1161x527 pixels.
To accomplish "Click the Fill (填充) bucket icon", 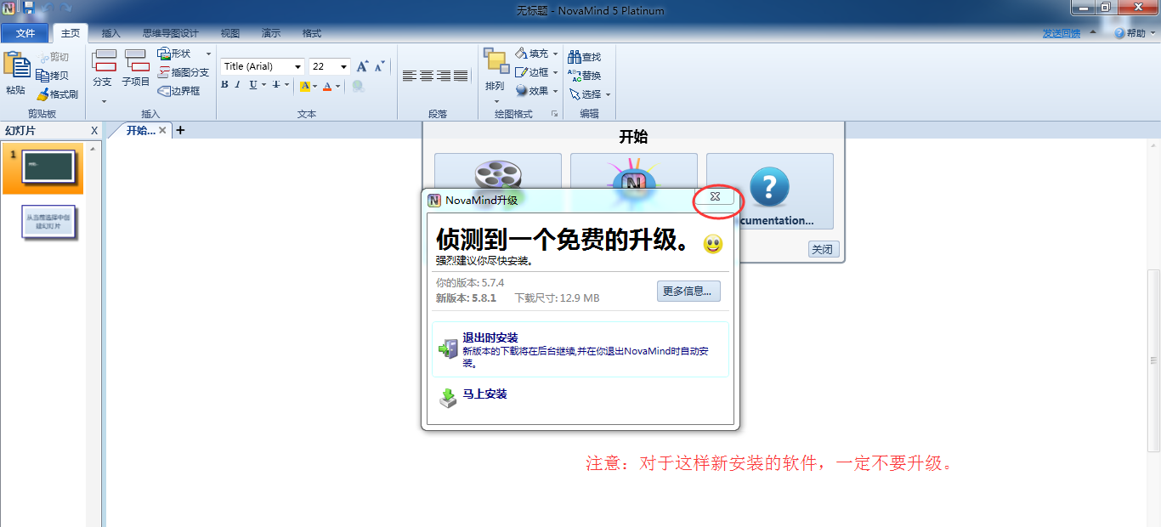I will [x=521, y=54].
